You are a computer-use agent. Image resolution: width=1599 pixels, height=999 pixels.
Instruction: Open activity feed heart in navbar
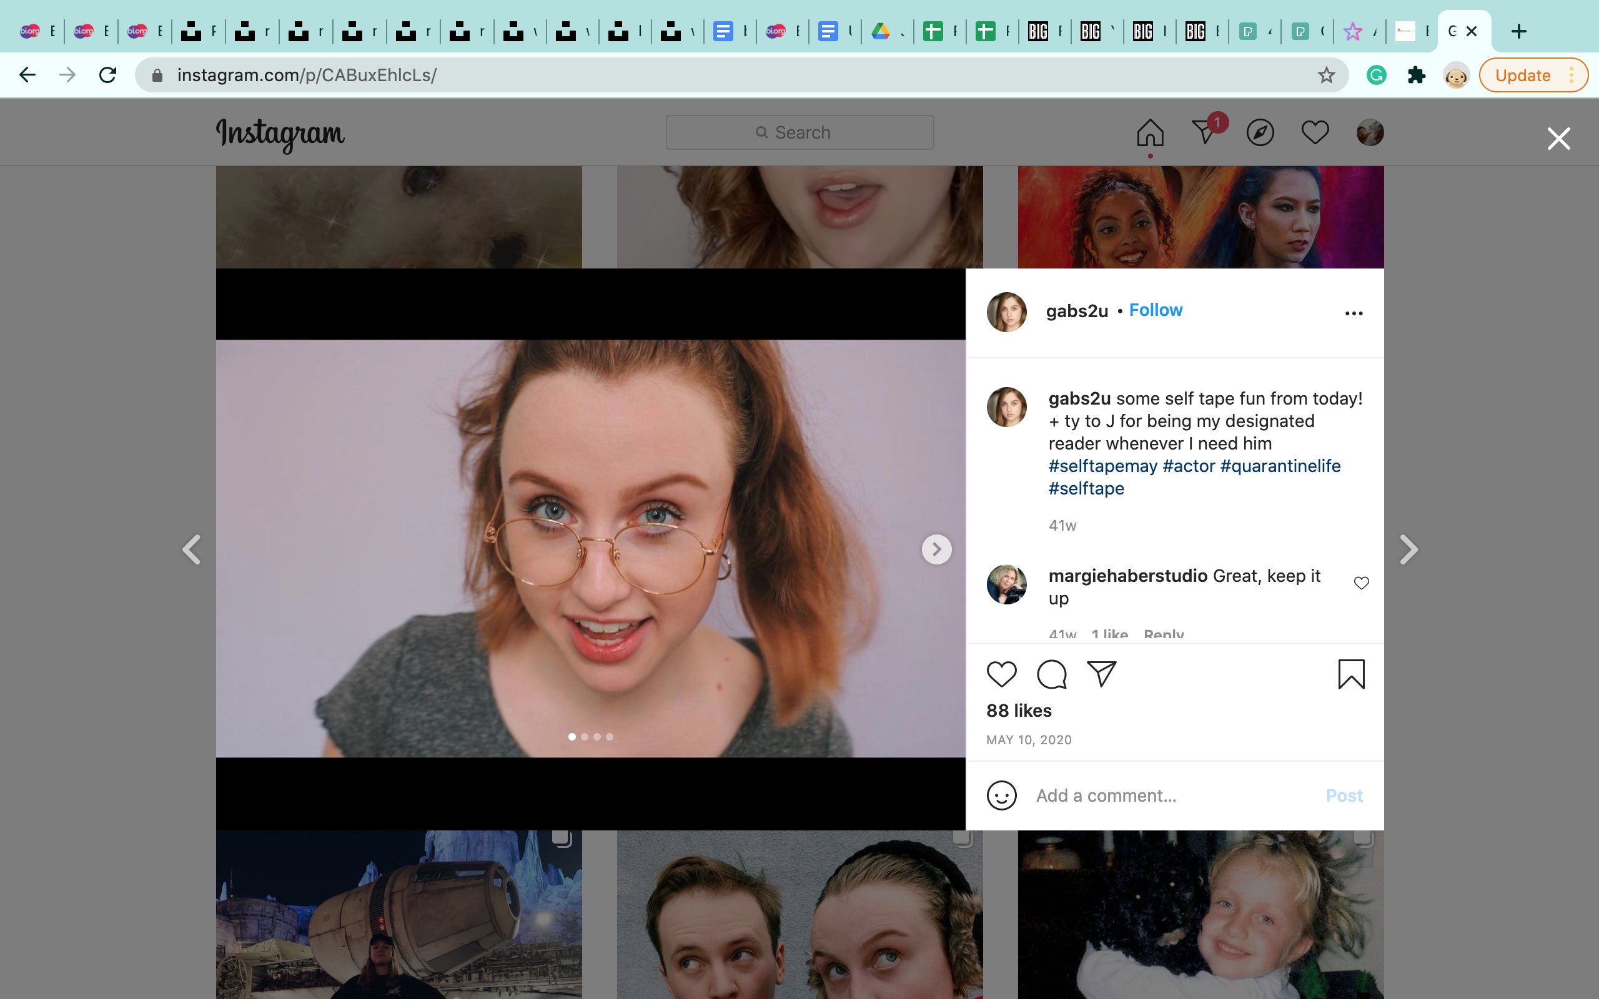click(x=1314, y=133)
